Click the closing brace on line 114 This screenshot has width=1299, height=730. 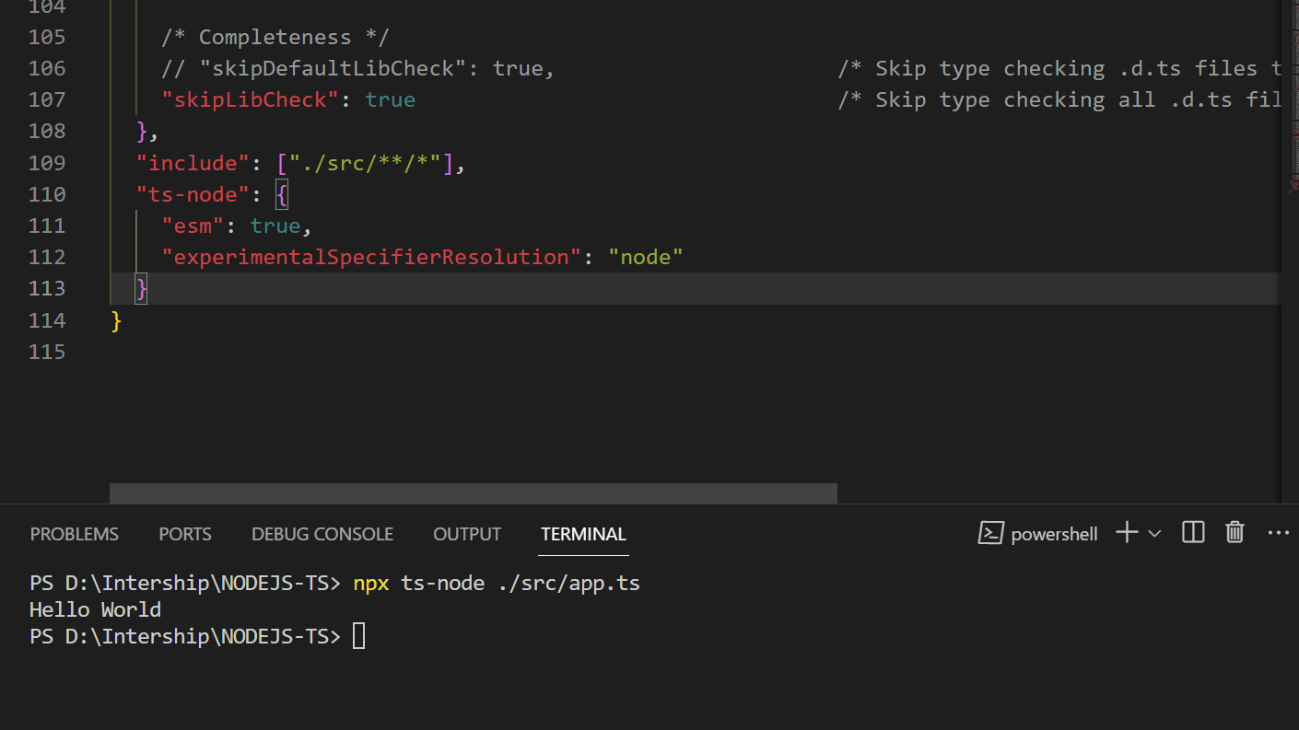click(x=116, y=320)
